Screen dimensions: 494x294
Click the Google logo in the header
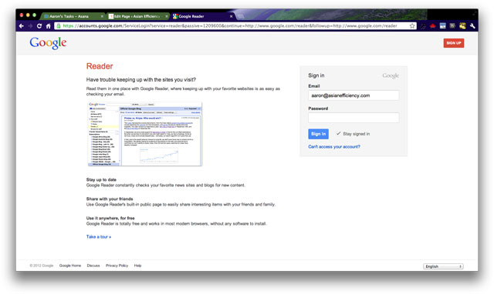pos(48,43)
